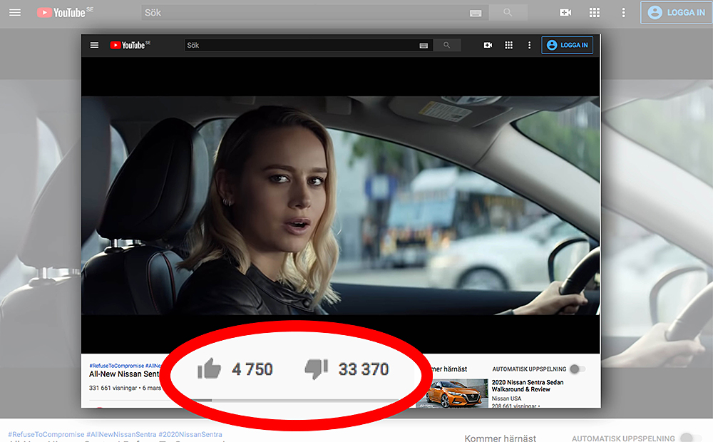Click the thumbs-down dislike icon beside 33 370
Screen dimensions: 713x442
(x=316, y=369)
